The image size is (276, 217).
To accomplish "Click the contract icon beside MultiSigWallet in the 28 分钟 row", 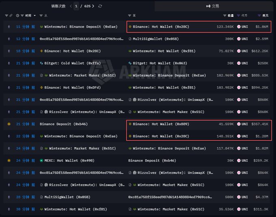I will pyautogui.click(x=41, y=197).
